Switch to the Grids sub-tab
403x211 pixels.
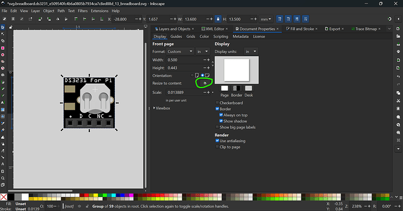[x=191, y=36]
